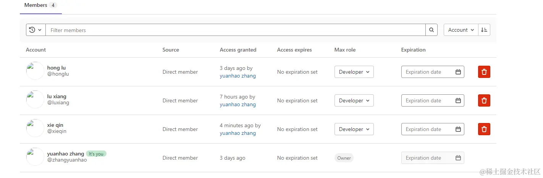Remove hong lu with trash button

(x=484, y=72)
